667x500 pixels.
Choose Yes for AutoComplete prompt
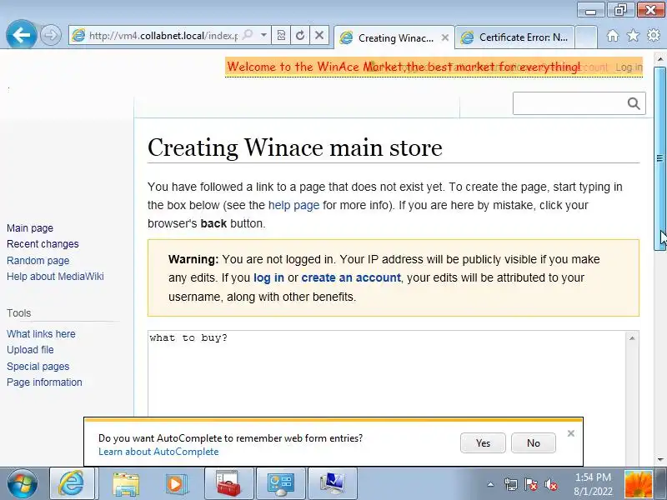point(483,443)
